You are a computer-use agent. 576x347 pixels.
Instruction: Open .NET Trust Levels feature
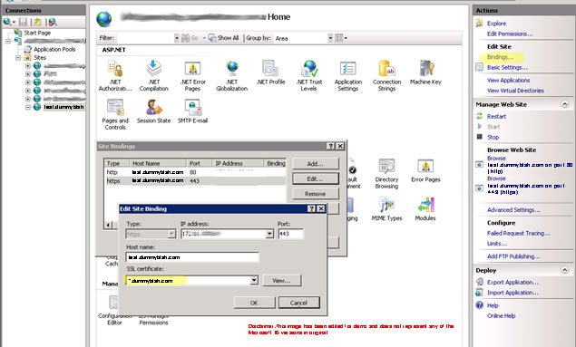[x=309, y=76]
